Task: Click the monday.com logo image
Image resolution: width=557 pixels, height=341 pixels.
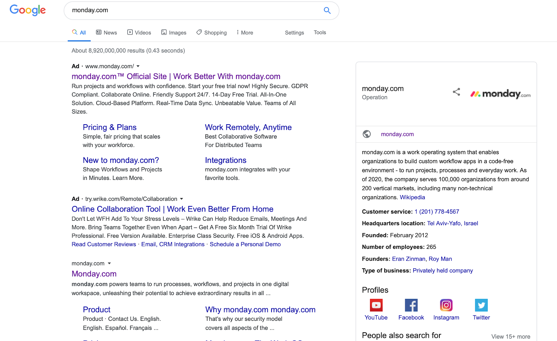Action: pyautogui.click(x=501, y=94)
